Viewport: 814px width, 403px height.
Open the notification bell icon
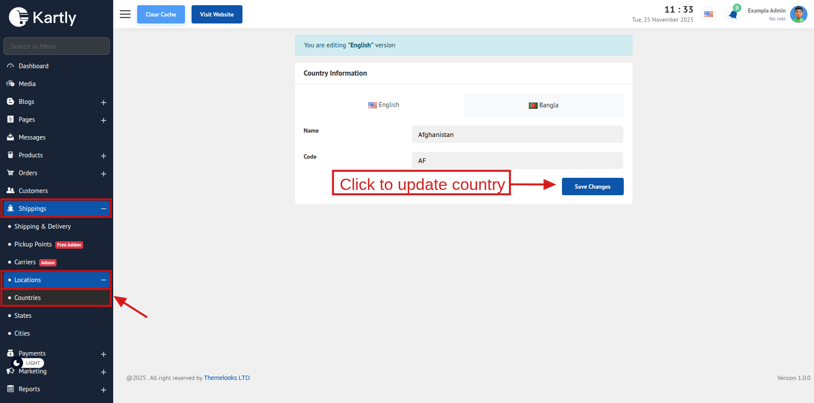tap(733, 15)
